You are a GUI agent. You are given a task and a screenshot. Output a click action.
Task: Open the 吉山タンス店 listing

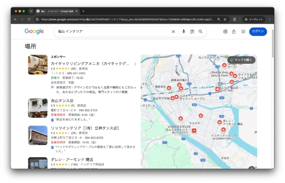point(62,100)
